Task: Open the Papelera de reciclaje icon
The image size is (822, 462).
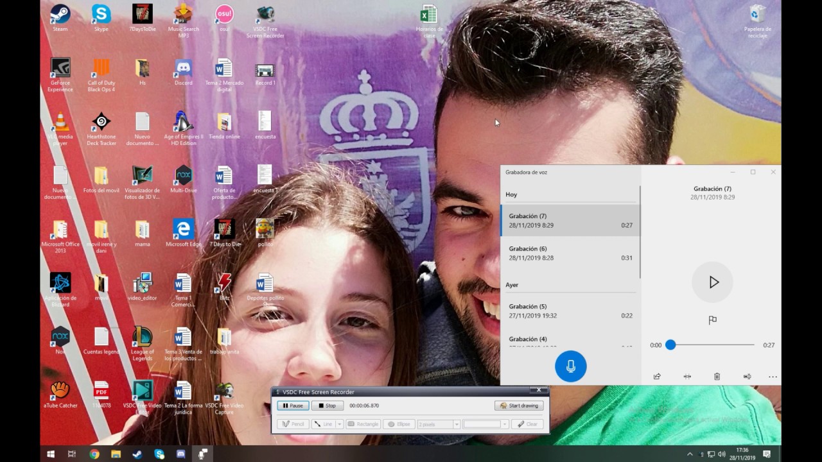Action: coord(758,21)
